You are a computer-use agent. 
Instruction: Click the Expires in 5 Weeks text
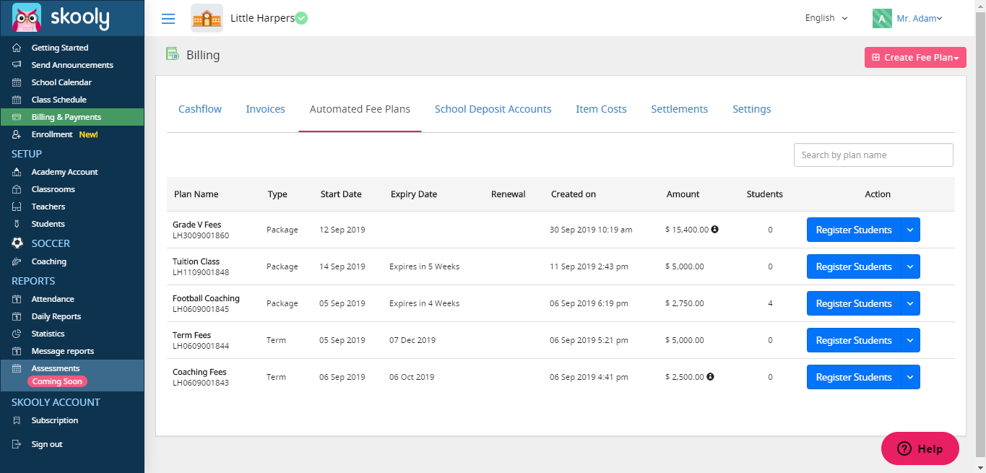[424, 266]
